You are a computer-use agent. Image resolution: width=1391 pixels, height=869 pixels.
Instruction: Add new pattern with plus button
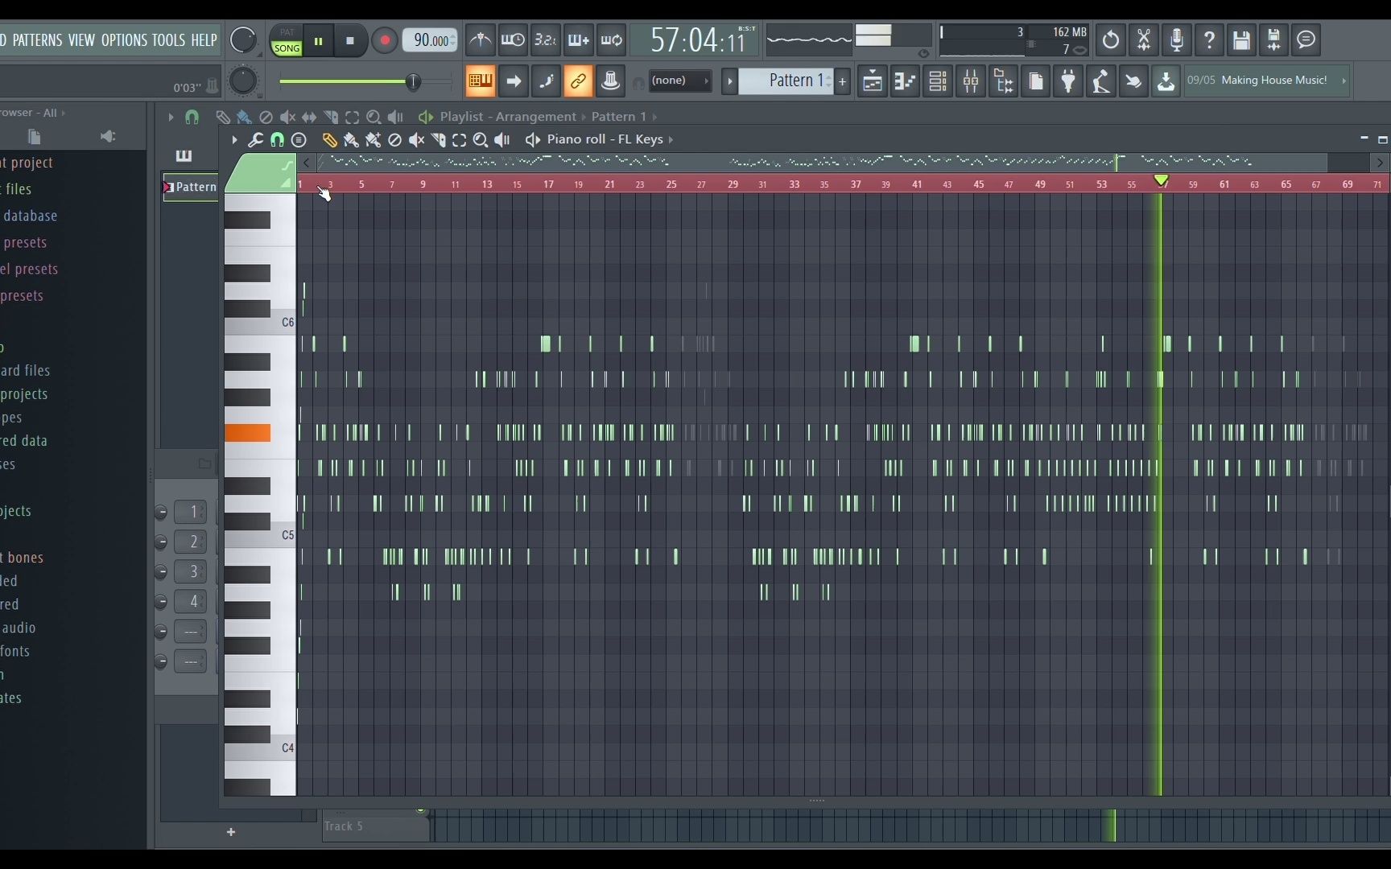click(843, 81)
